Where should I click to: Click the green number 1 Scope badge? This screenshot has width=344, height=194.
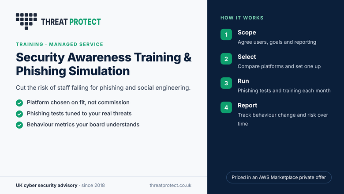tap(226, 34)
